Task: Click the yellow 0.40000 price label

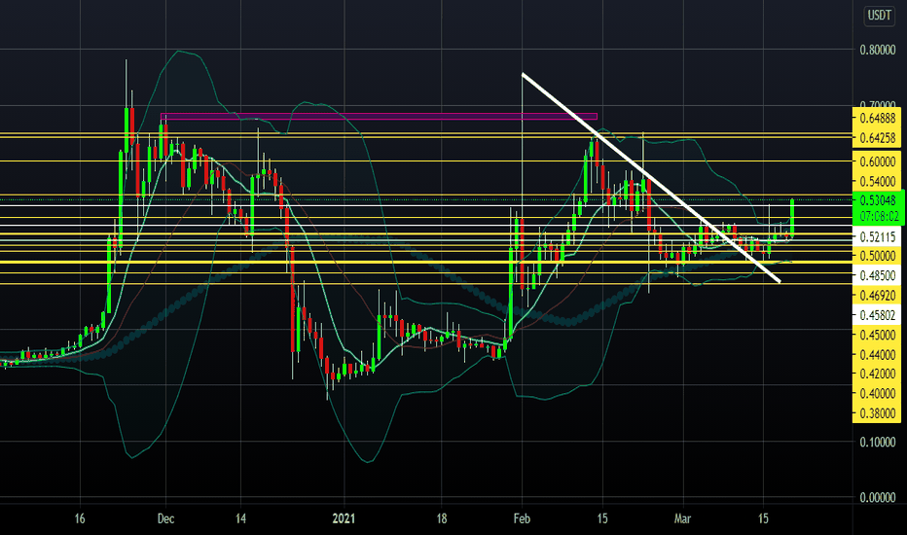Action: point(877,393)
